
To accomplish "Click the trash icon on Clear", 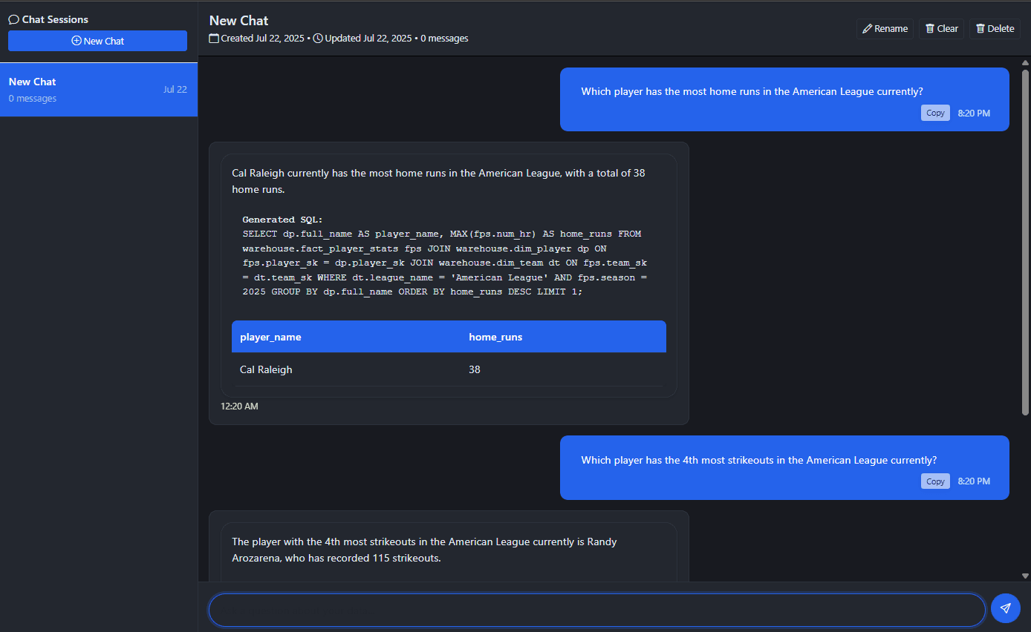I will coord(929,29).
